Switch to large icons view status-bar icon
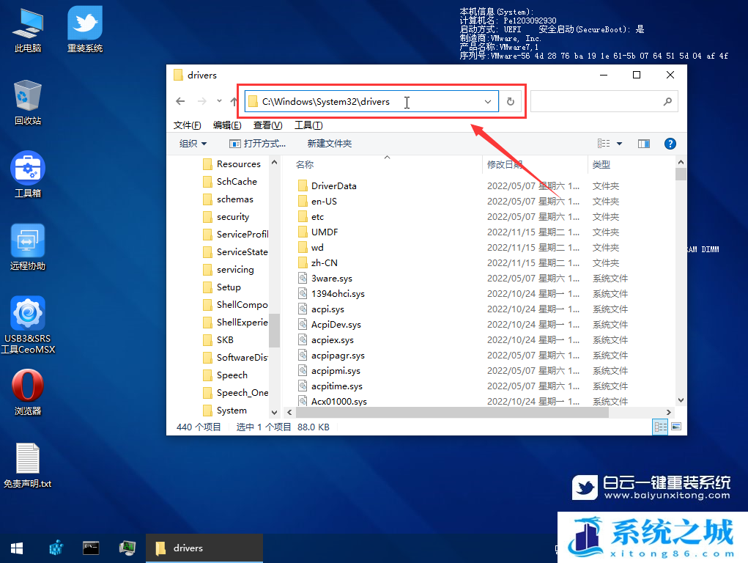The image size is (748, 563). coord(676,427)
